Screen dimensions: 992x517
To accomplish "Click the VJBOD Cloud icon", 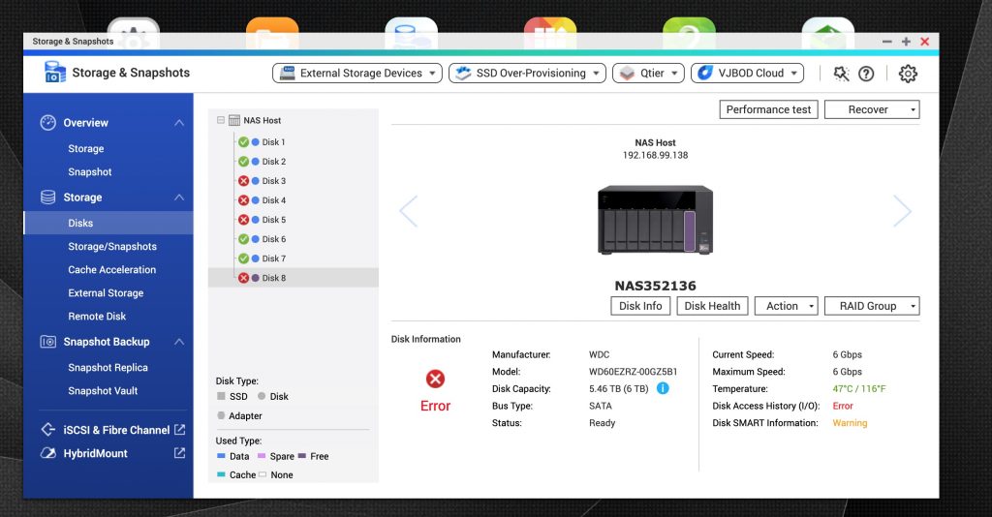I will (705, 73).
